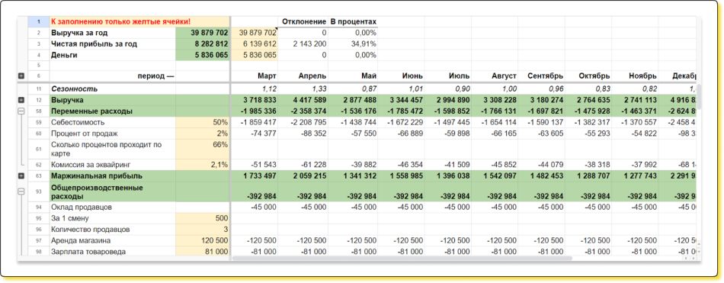
Task: Click the horizontal scrollbar thumb
Action: (402, 258)
